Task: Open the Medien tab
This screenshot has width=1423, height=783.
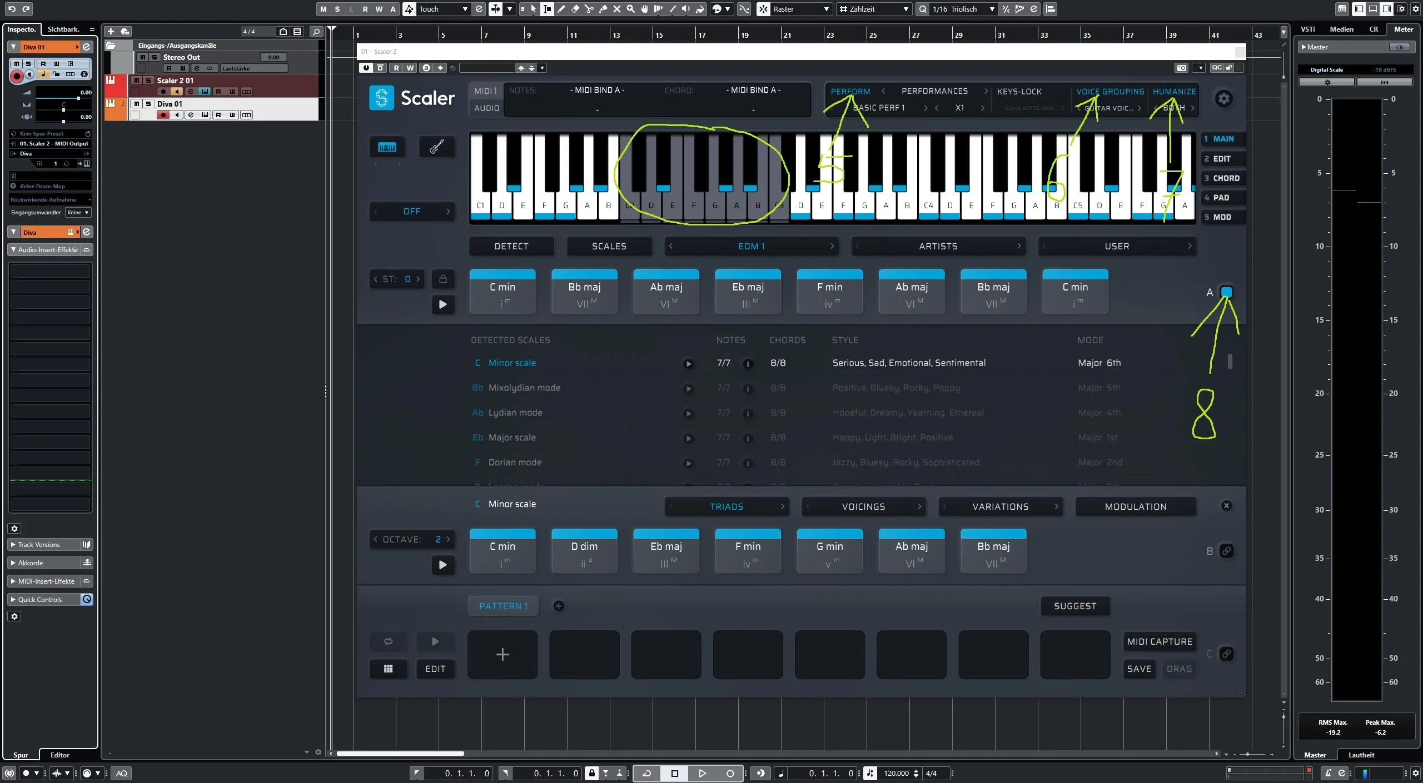Action: tap(1341, 29)
